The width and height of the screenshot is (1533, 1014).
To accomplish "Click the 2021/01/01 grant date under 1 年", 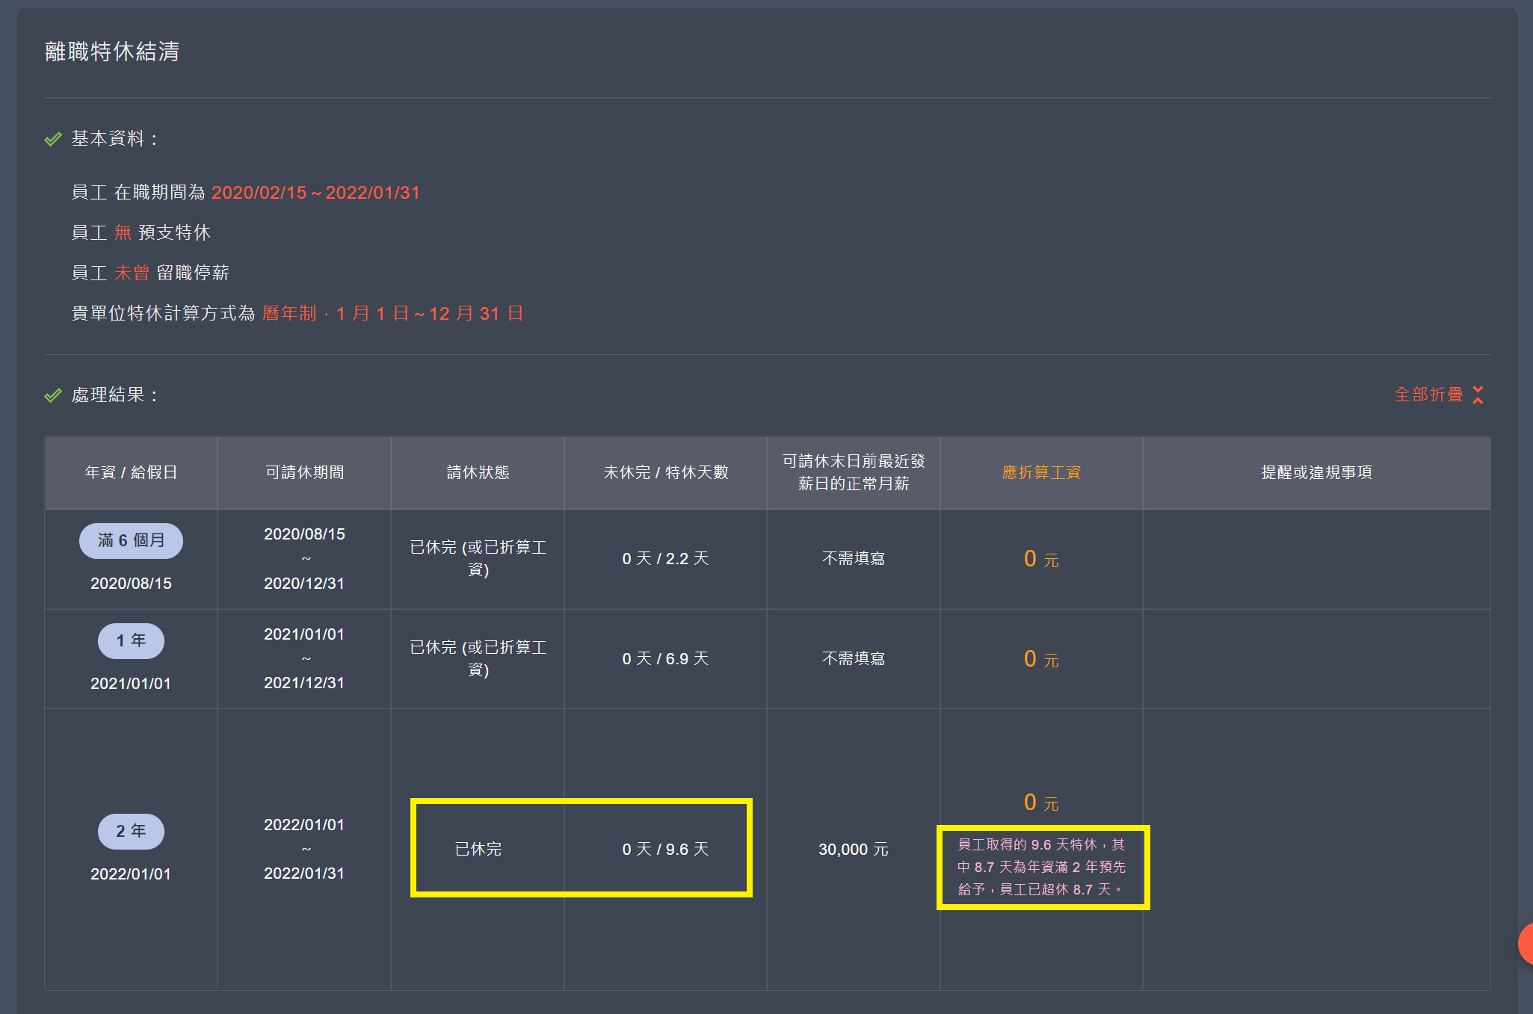I will (131, 684).
